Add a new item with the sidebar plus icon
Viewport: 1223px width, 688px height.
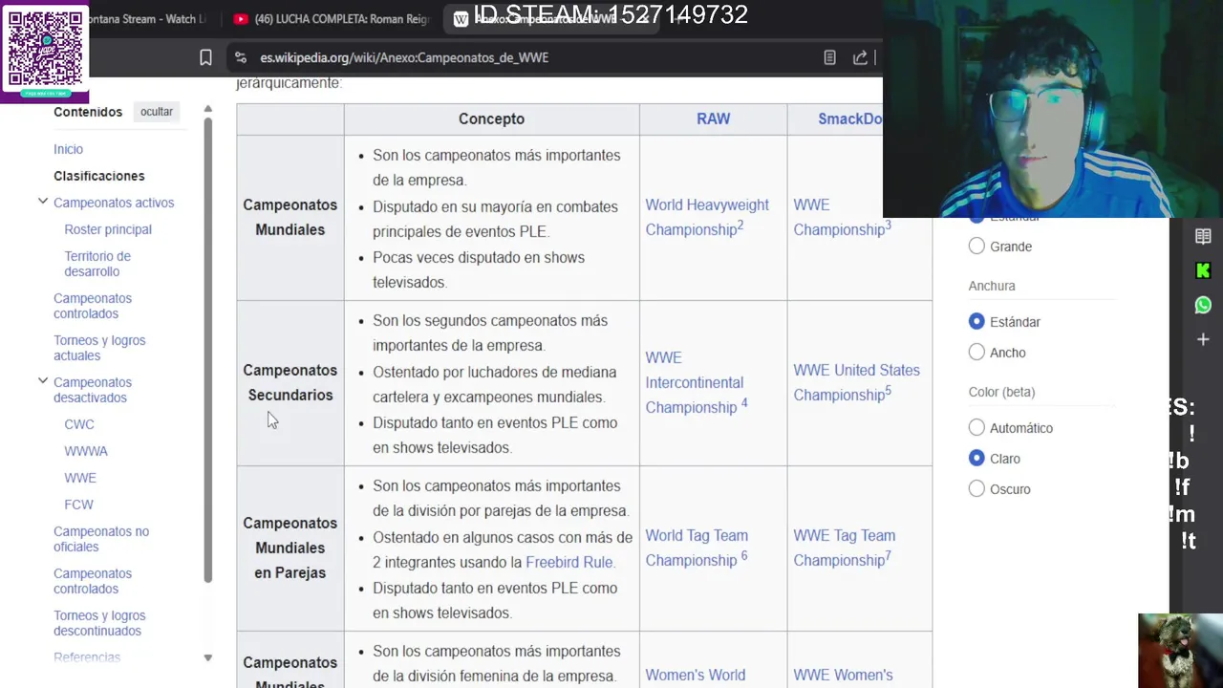pos(1203,339)
